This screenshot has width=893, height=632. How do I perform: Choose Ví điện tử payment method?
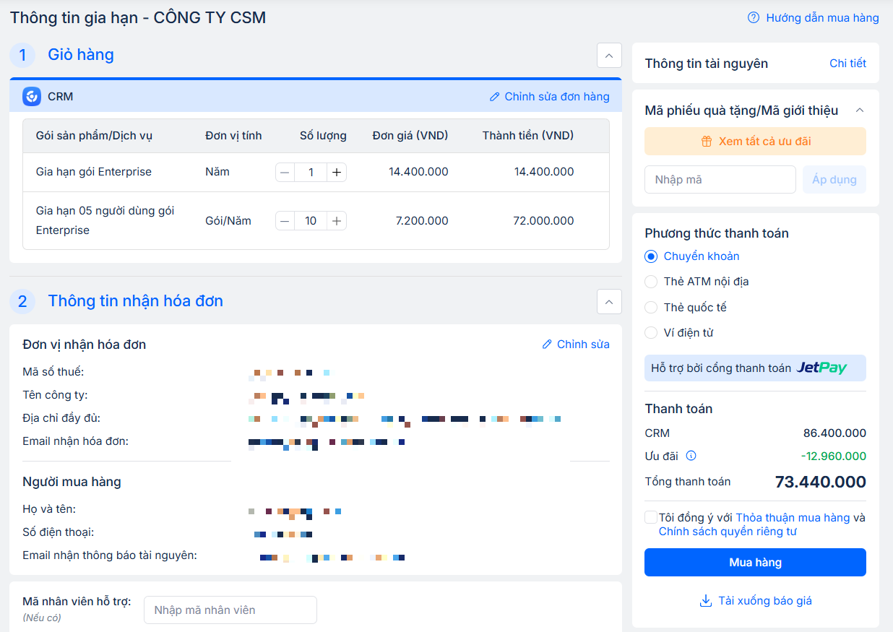tap(651, 333)
